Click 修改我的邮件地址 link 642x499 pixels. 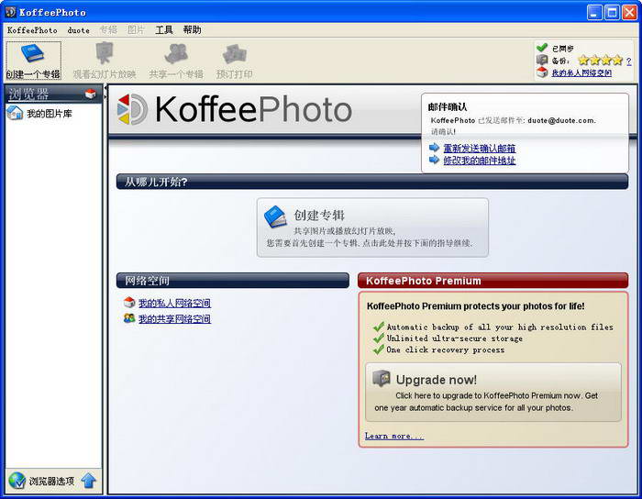pyautogui.click(x=480, y=161)
